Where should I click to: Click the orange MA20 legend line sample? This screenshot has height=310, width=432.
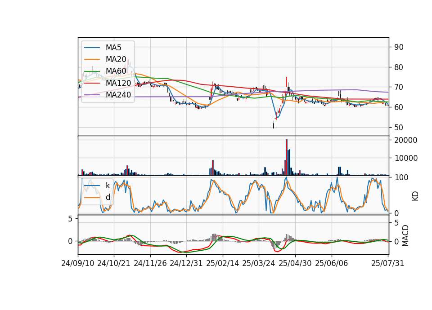92,60
